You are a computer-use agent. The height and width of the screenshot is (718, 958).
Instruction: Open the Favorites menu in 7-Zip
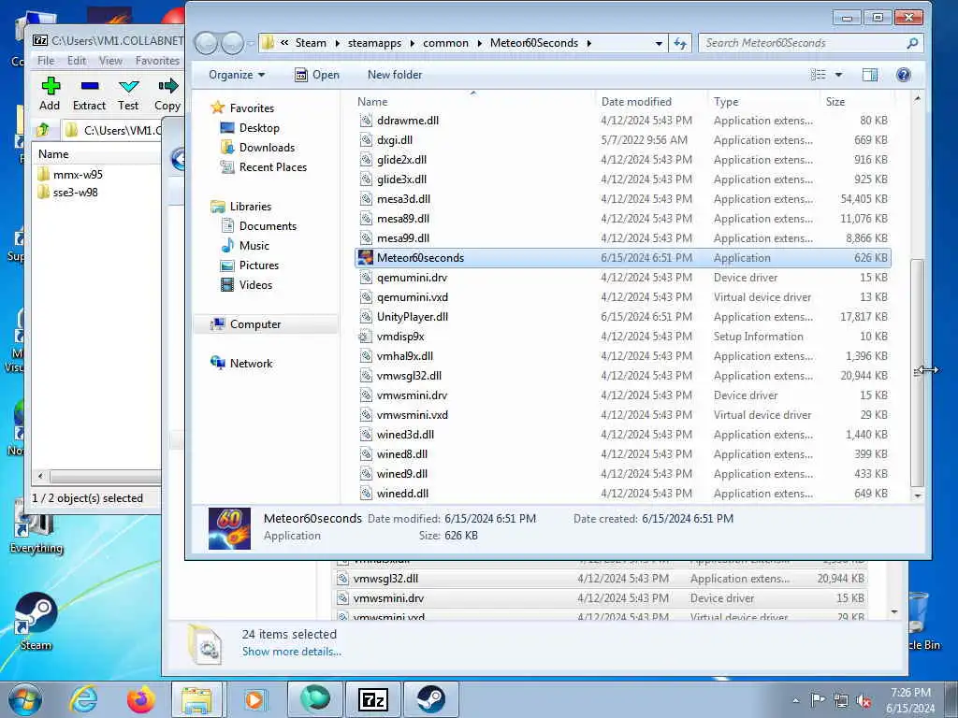pyautogui.click(x=157, y=61)
